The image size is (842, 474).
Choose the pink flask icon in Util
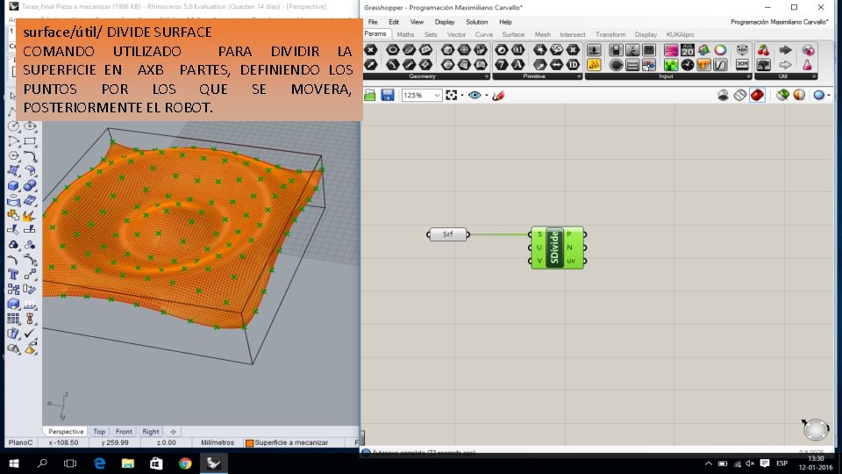[807, 65]
